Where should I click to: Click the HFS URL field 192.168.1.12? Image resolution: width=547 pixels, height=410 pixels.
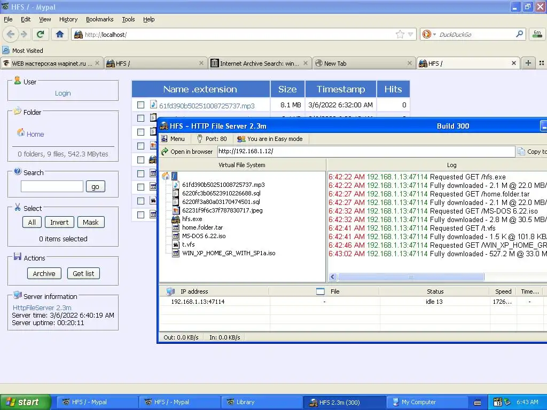366,151
